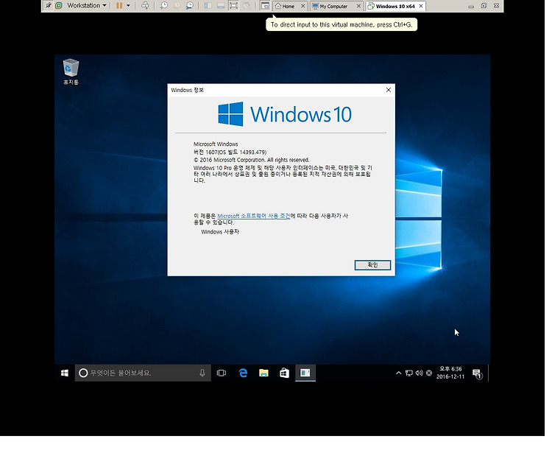Click the Cortana microphone icon
552x467 pixels.
point(202,373)
